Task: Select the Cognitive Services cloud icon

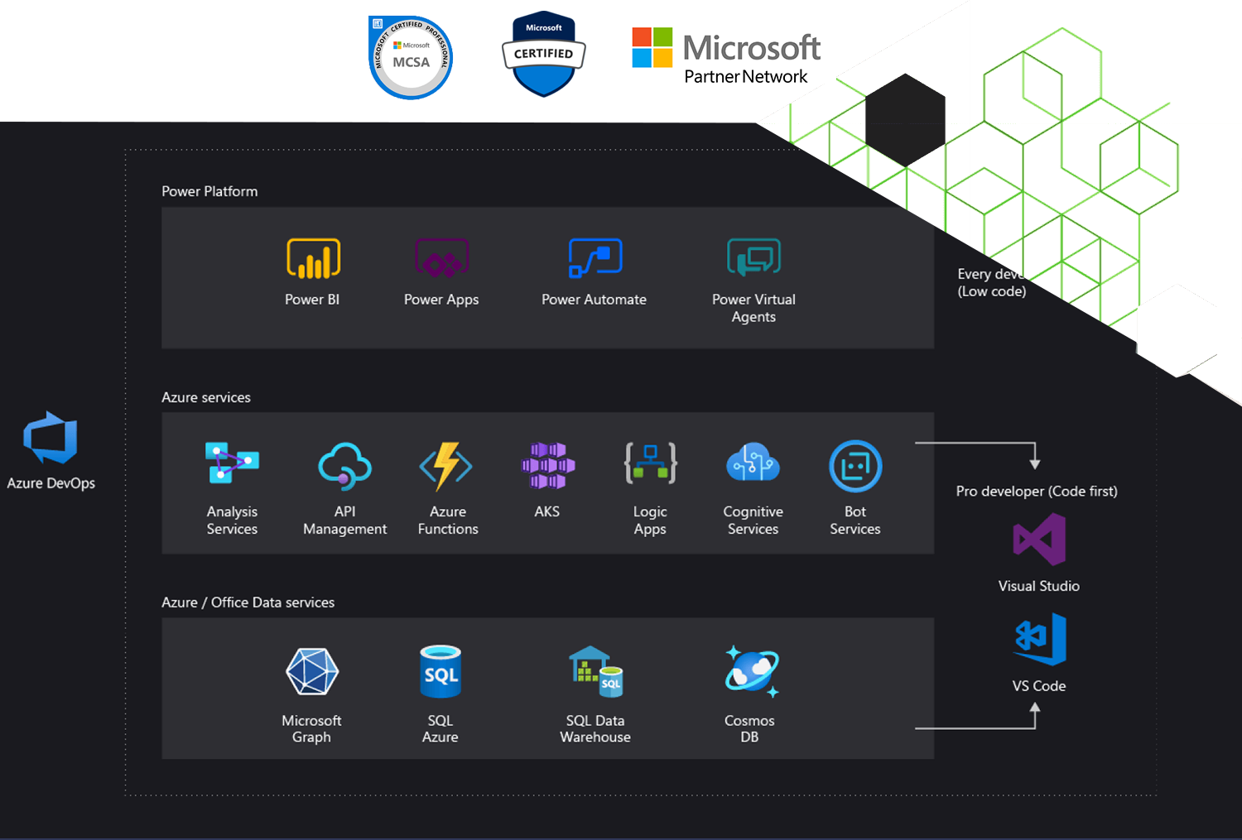Action: [x=753, y=462]
